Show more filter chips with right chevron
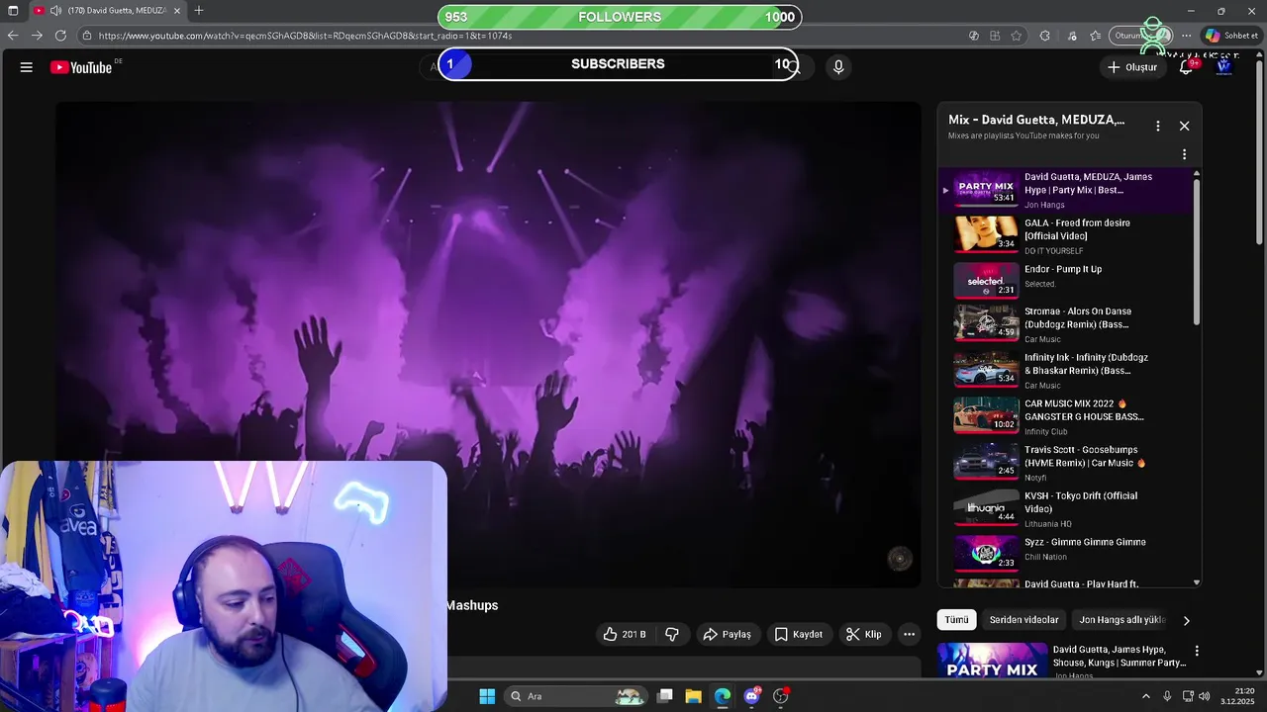The image size is (1267, 712). pos(1186,620)
